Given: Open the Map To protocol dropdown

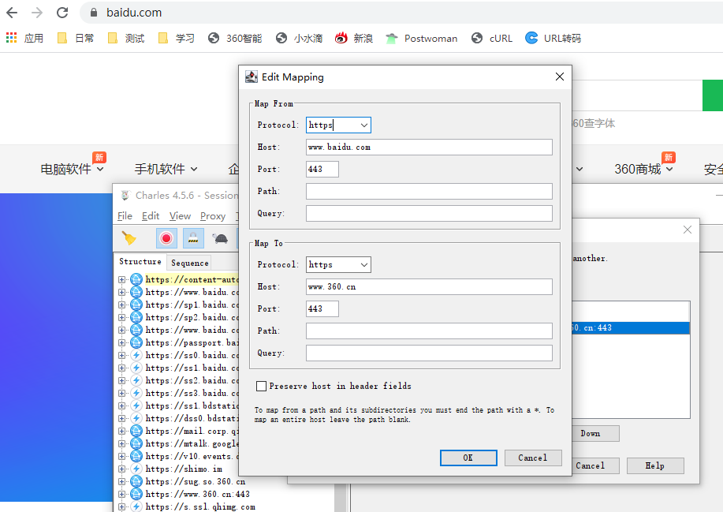Looking at the screenshot, I should (338, 265).
